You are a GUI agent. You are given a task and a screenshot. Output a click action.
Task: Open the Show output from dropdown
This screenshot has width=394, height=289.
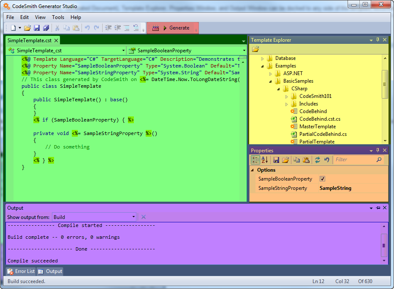tap(94, 217)
